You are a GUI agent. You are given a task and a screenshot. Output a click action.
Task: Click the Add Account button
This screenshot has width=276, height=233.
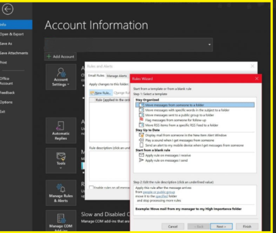(61, 57)
